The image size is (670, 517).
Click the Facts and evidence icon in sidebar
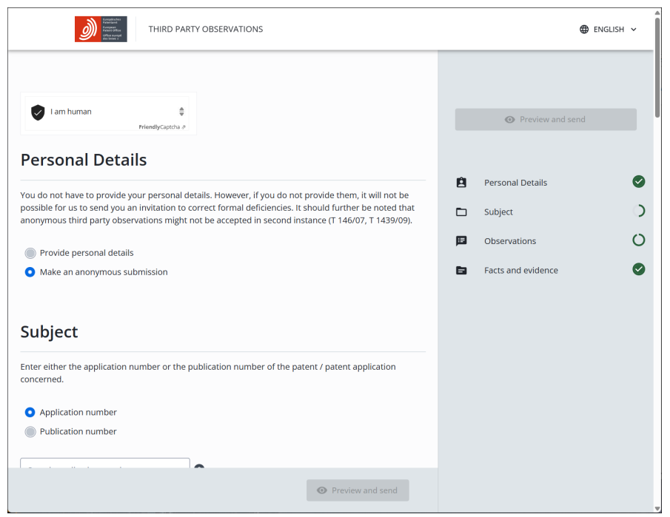(461, 271)
